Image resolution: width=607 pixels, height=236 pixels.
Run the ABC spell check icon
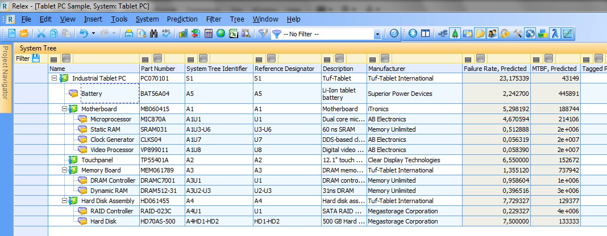(x=166, y=33)
